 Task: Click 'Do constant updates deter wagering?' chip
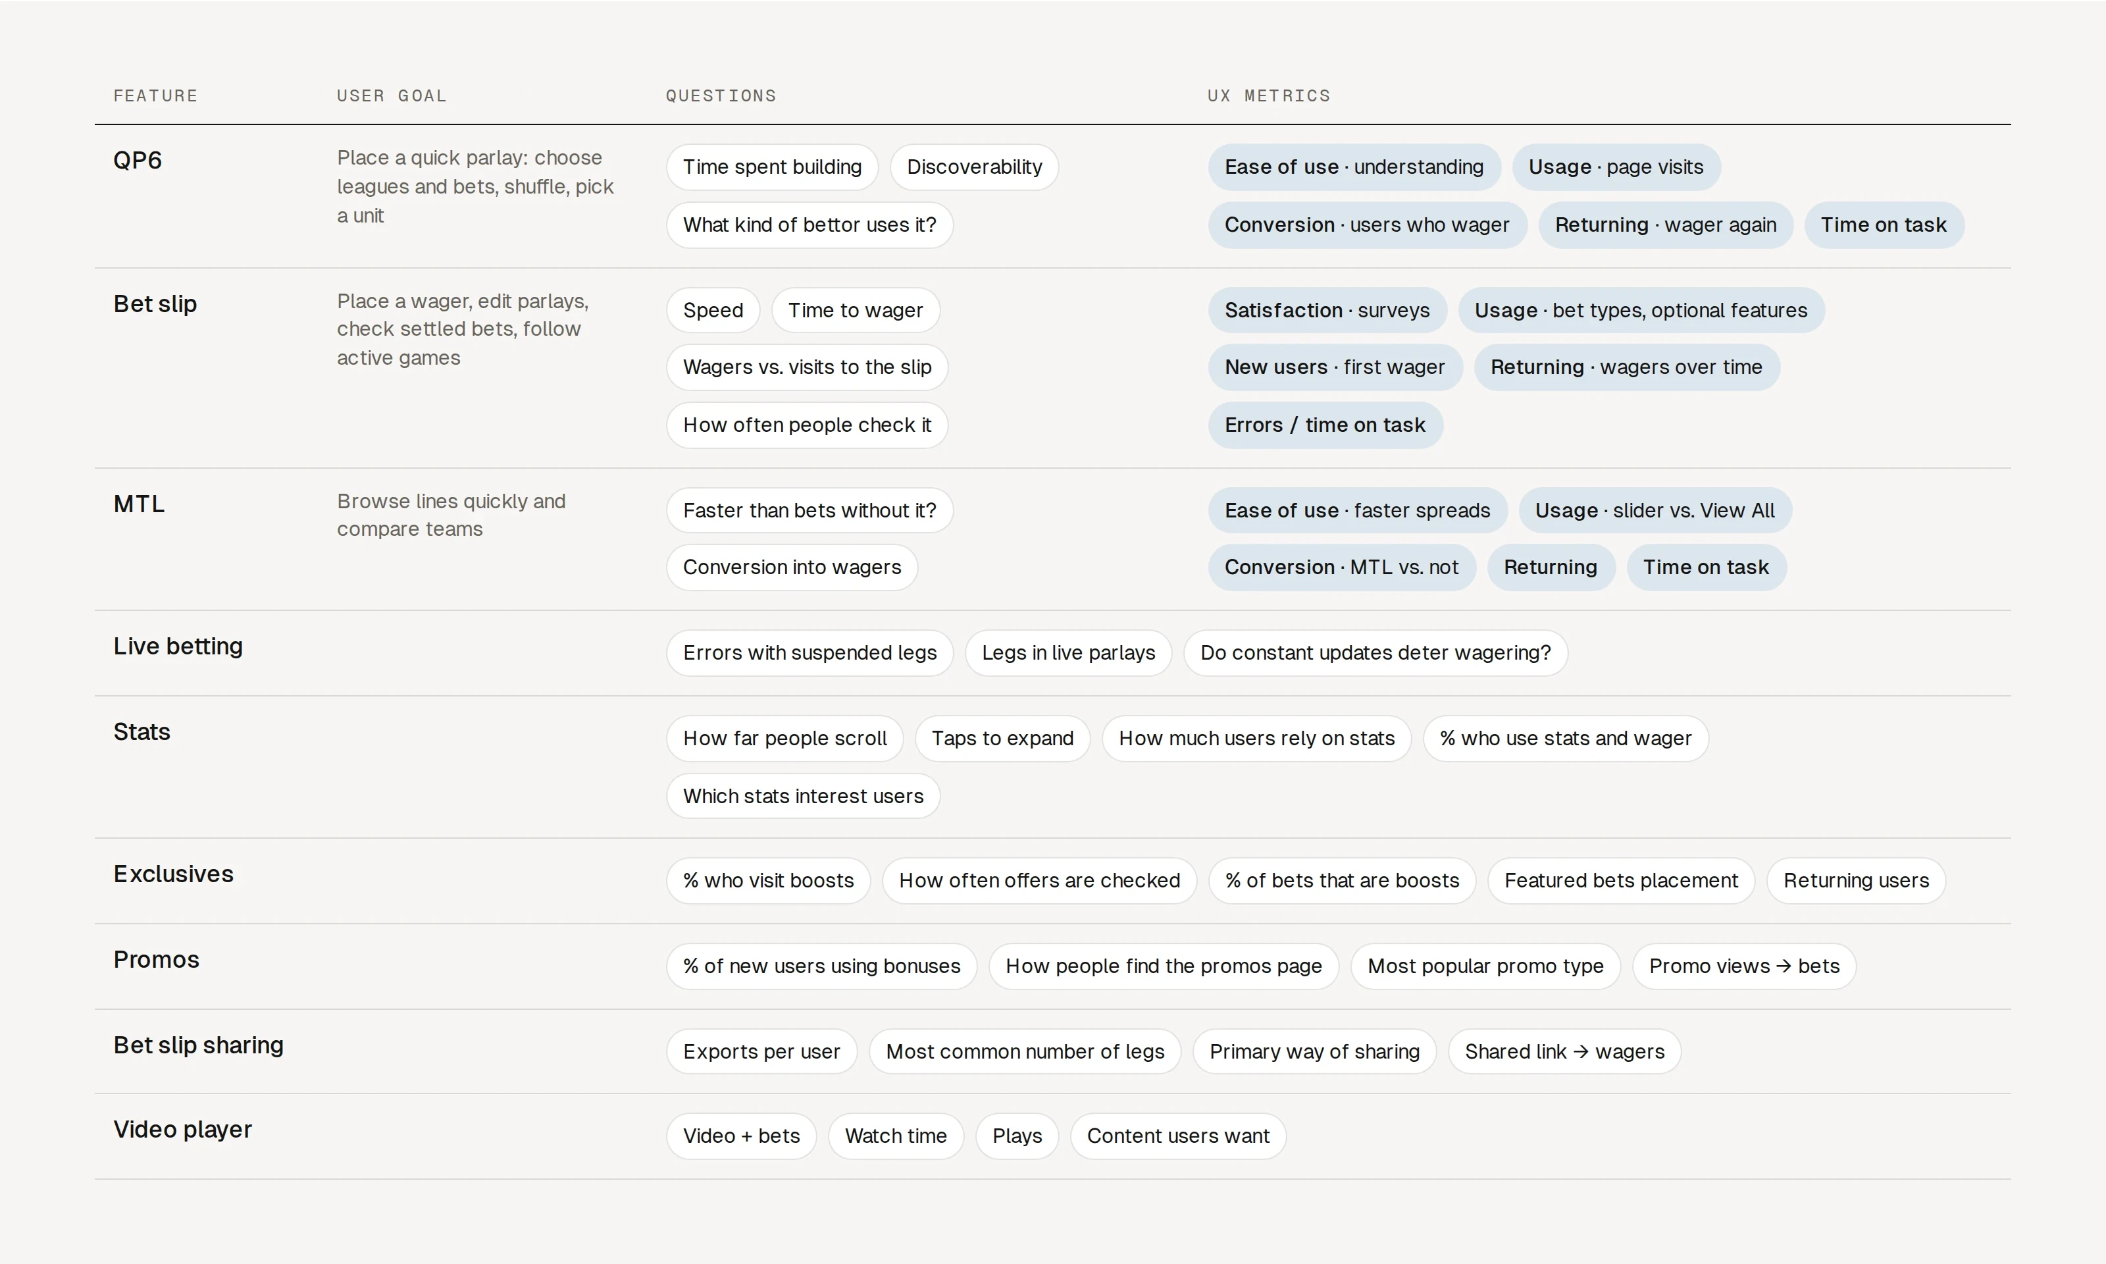(1375, 652)
